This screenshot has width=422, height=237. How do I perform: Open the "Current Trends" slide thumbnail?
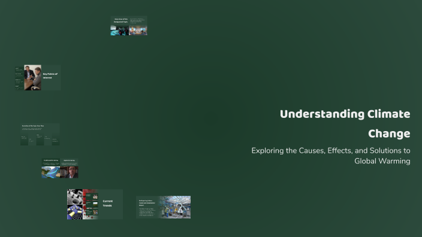95,204
